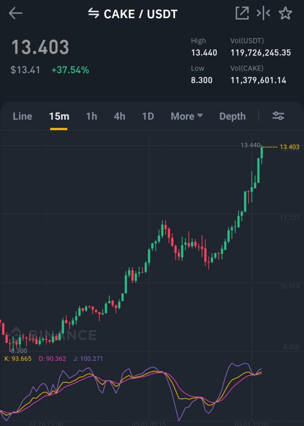Tap the 11.727 price axis label

tap(289, 218)
